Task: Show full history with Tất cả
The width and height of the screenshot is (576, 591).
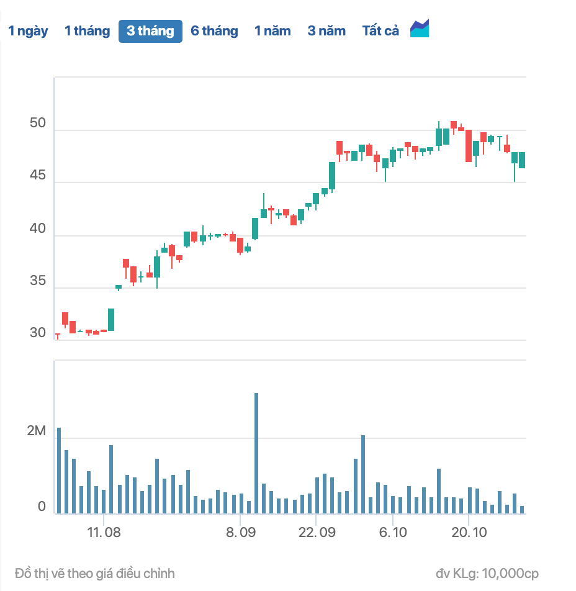Action: click(x=380, y=31)
